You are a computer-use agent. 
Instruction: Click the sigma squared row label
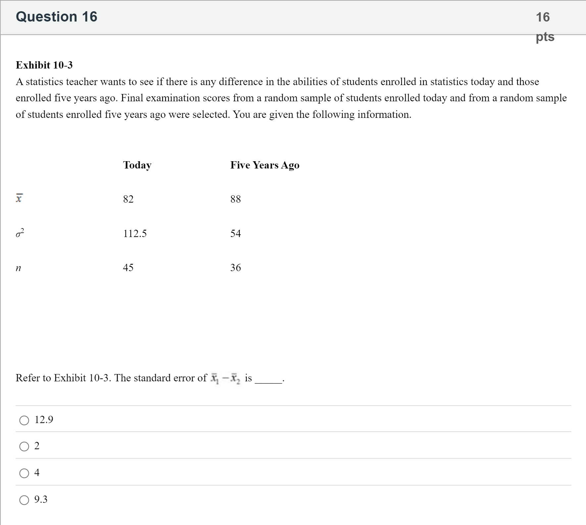[x=20, y=233]
